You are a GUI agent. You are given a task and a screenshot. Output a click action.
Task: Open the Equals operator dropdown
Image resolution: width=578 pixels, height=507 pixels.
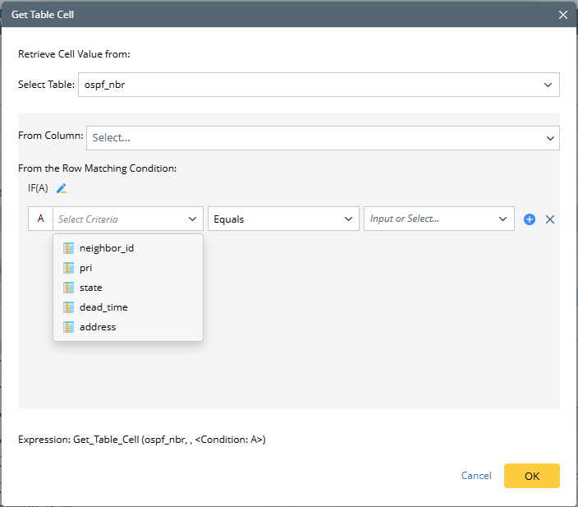282,219
